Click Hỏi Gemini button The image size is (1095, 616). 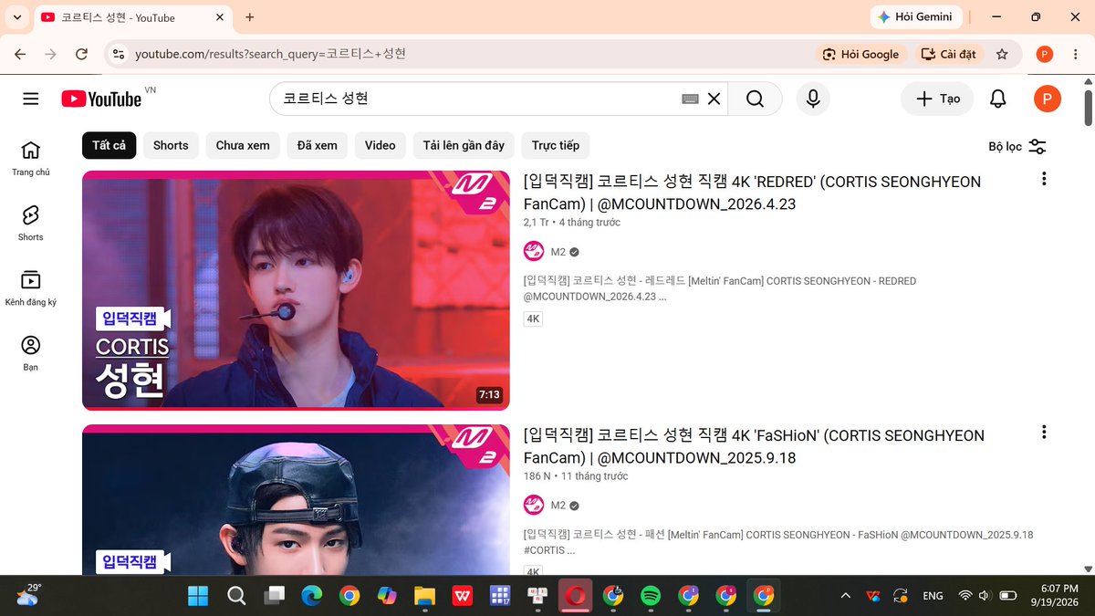[x=914, y=17]
